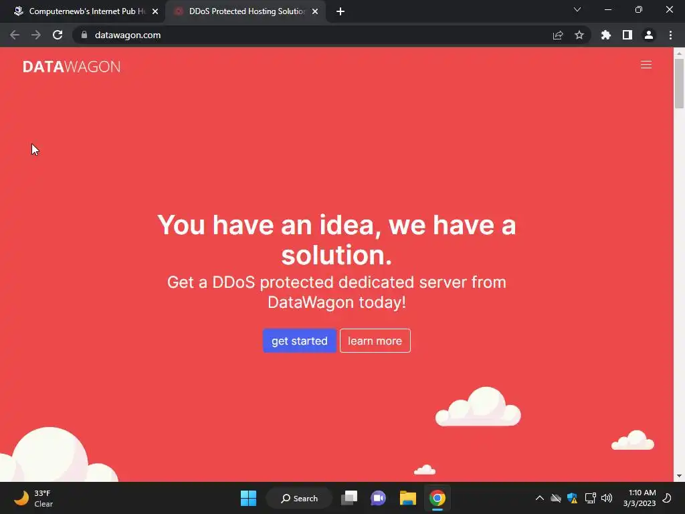Click the do-not-disturb moon notification icon
This screenshot has height=514, width=685.
[667, 498]
